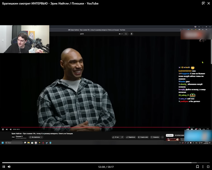Like the Эрик Найтли video
This screenshot has width=212, height=170.
coord(116,137)
